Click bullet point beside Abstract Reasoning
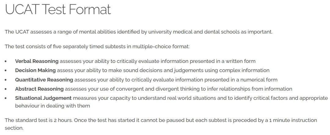Image resolution: width=330 pixels, height=135 pixels. pos(6,89)
